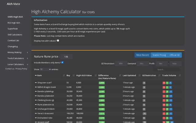Click the Profit Max field
This screenshot has height=123, width=196.
tap(175, 64)
